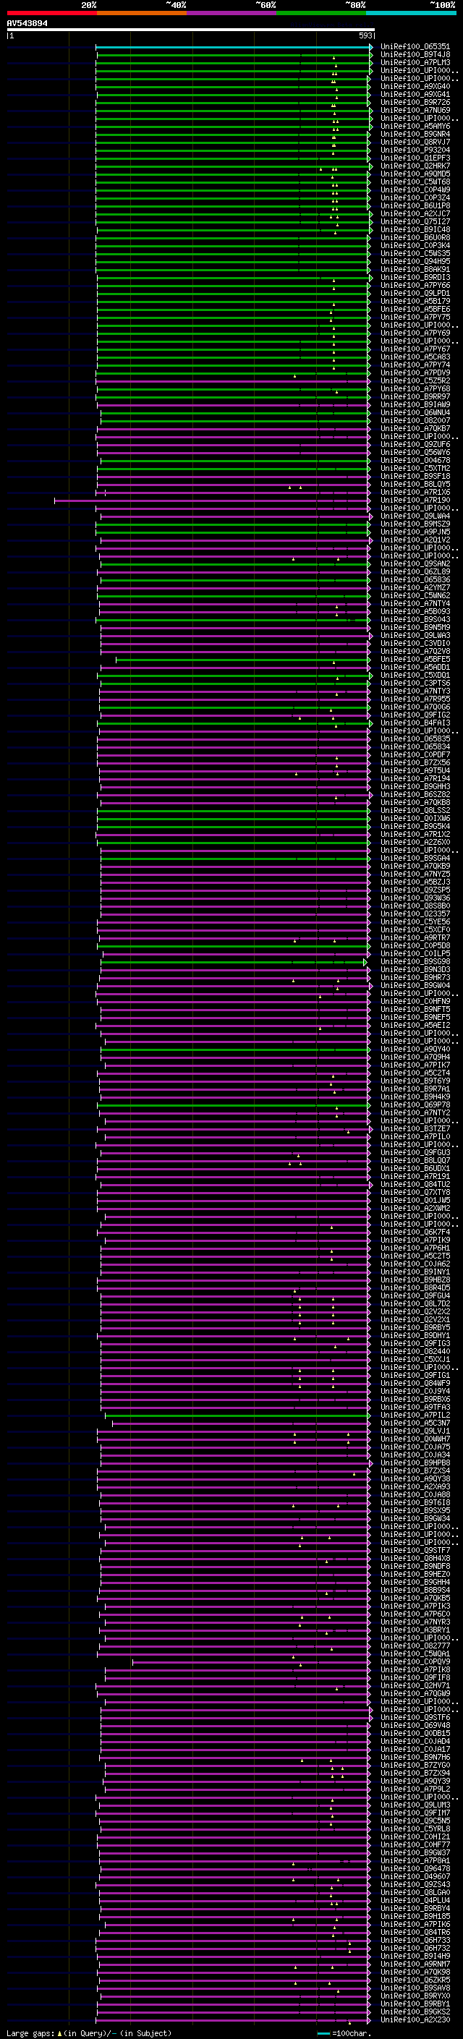
Task: Select the AV543894 query name
Action: (27, 24)
